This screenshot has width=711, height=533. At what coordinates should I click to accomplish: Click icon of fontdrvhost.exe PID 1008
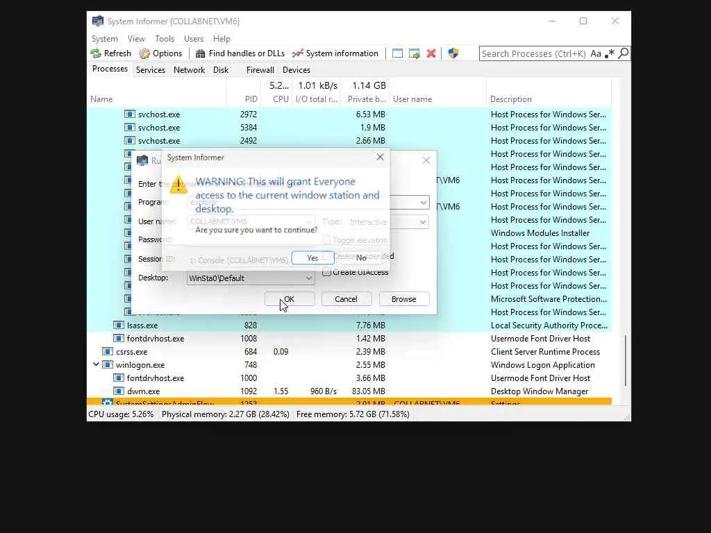coord(118,338)
